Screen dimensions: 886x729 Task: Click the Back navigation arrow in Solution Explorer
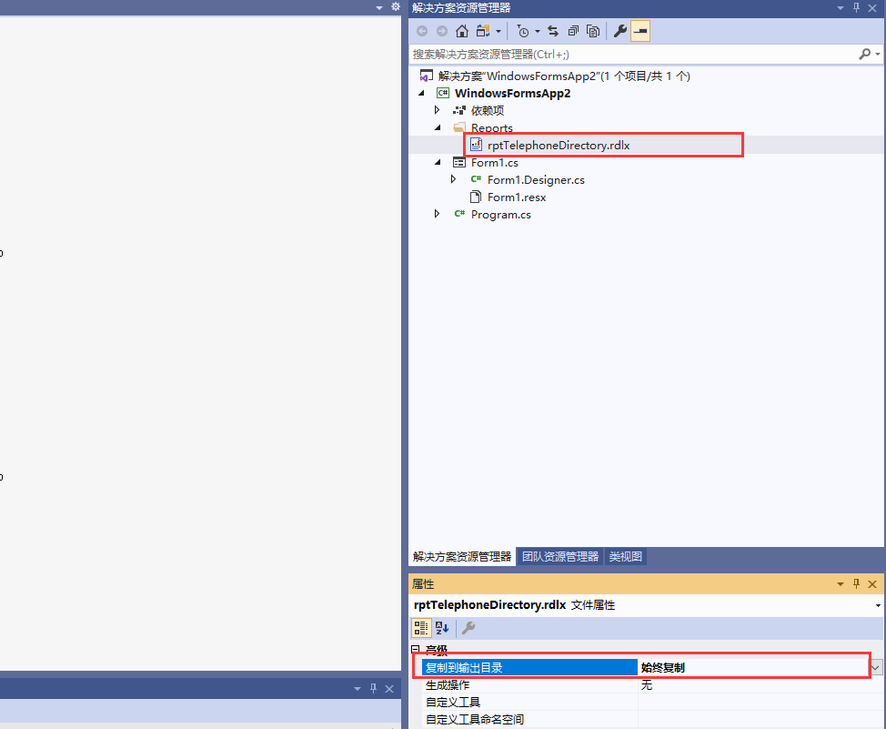(422, 31)
